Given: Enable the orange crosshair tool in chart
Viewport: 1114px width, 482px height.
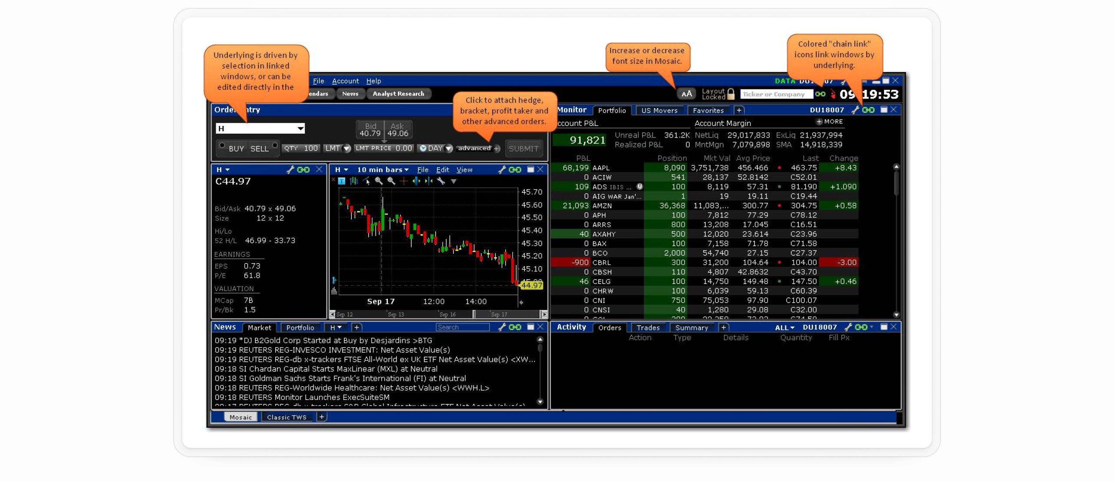Looking at the screenshot, I should (x=404, y=181).
